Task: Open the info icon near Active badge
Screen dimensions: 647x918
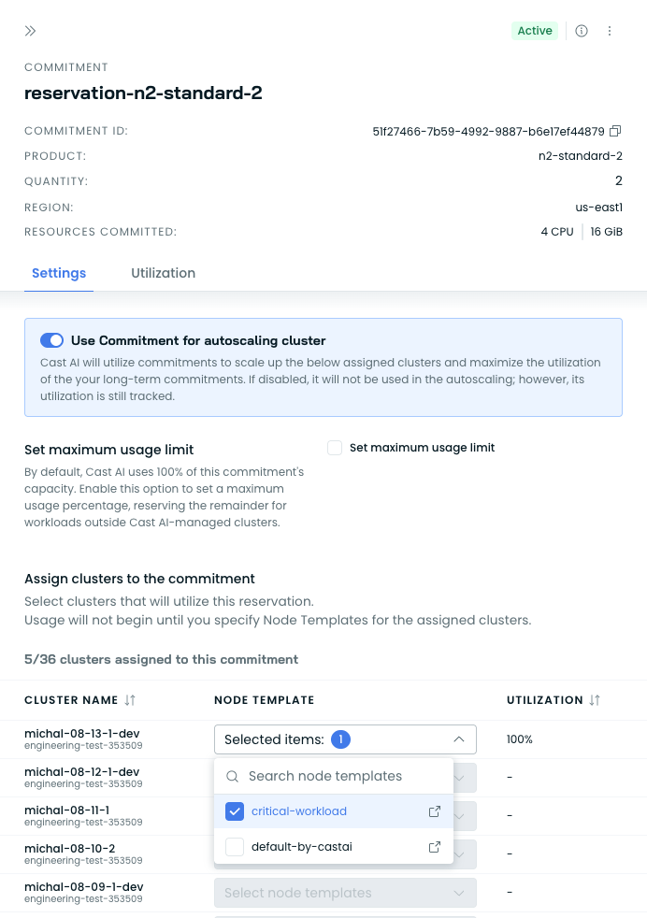Action: click(582, 31)
